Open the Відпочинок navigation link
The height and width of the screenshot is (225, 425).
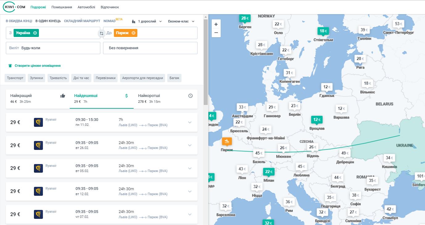point(110,7)
